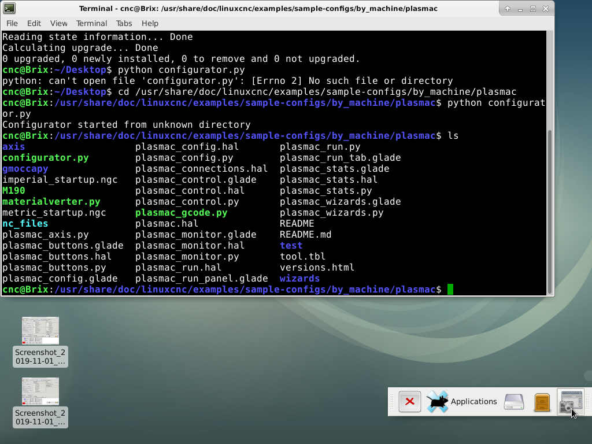Click 'plasmac_buttons.py' in the listing
Image resolution: width=592 pixels, height=444 pixels.
click(54, 267)
